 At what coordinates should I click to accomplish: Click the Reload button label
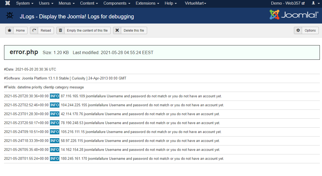click(x=46, y=31)
